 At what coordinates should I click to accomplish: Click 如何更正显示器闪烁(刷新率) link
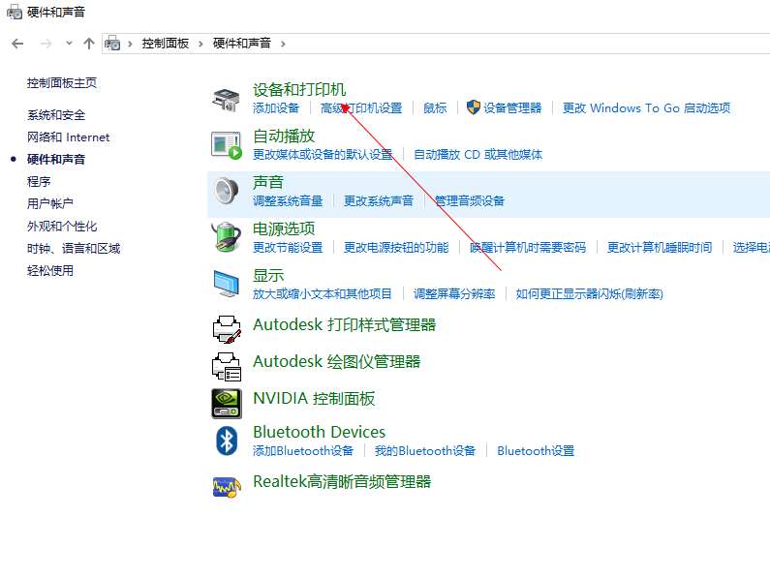pyautogui.click(x=589, y=294)
